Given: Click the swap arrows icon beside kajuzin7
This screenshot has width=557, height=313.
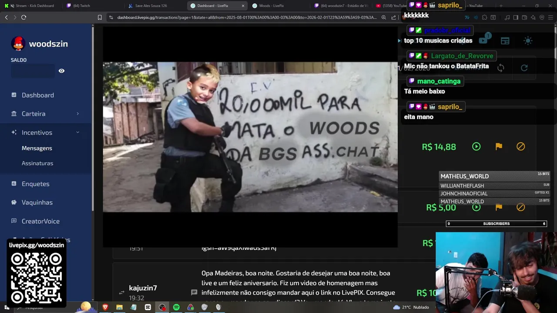Looking at the screenshot, I should tap(121, 293).
